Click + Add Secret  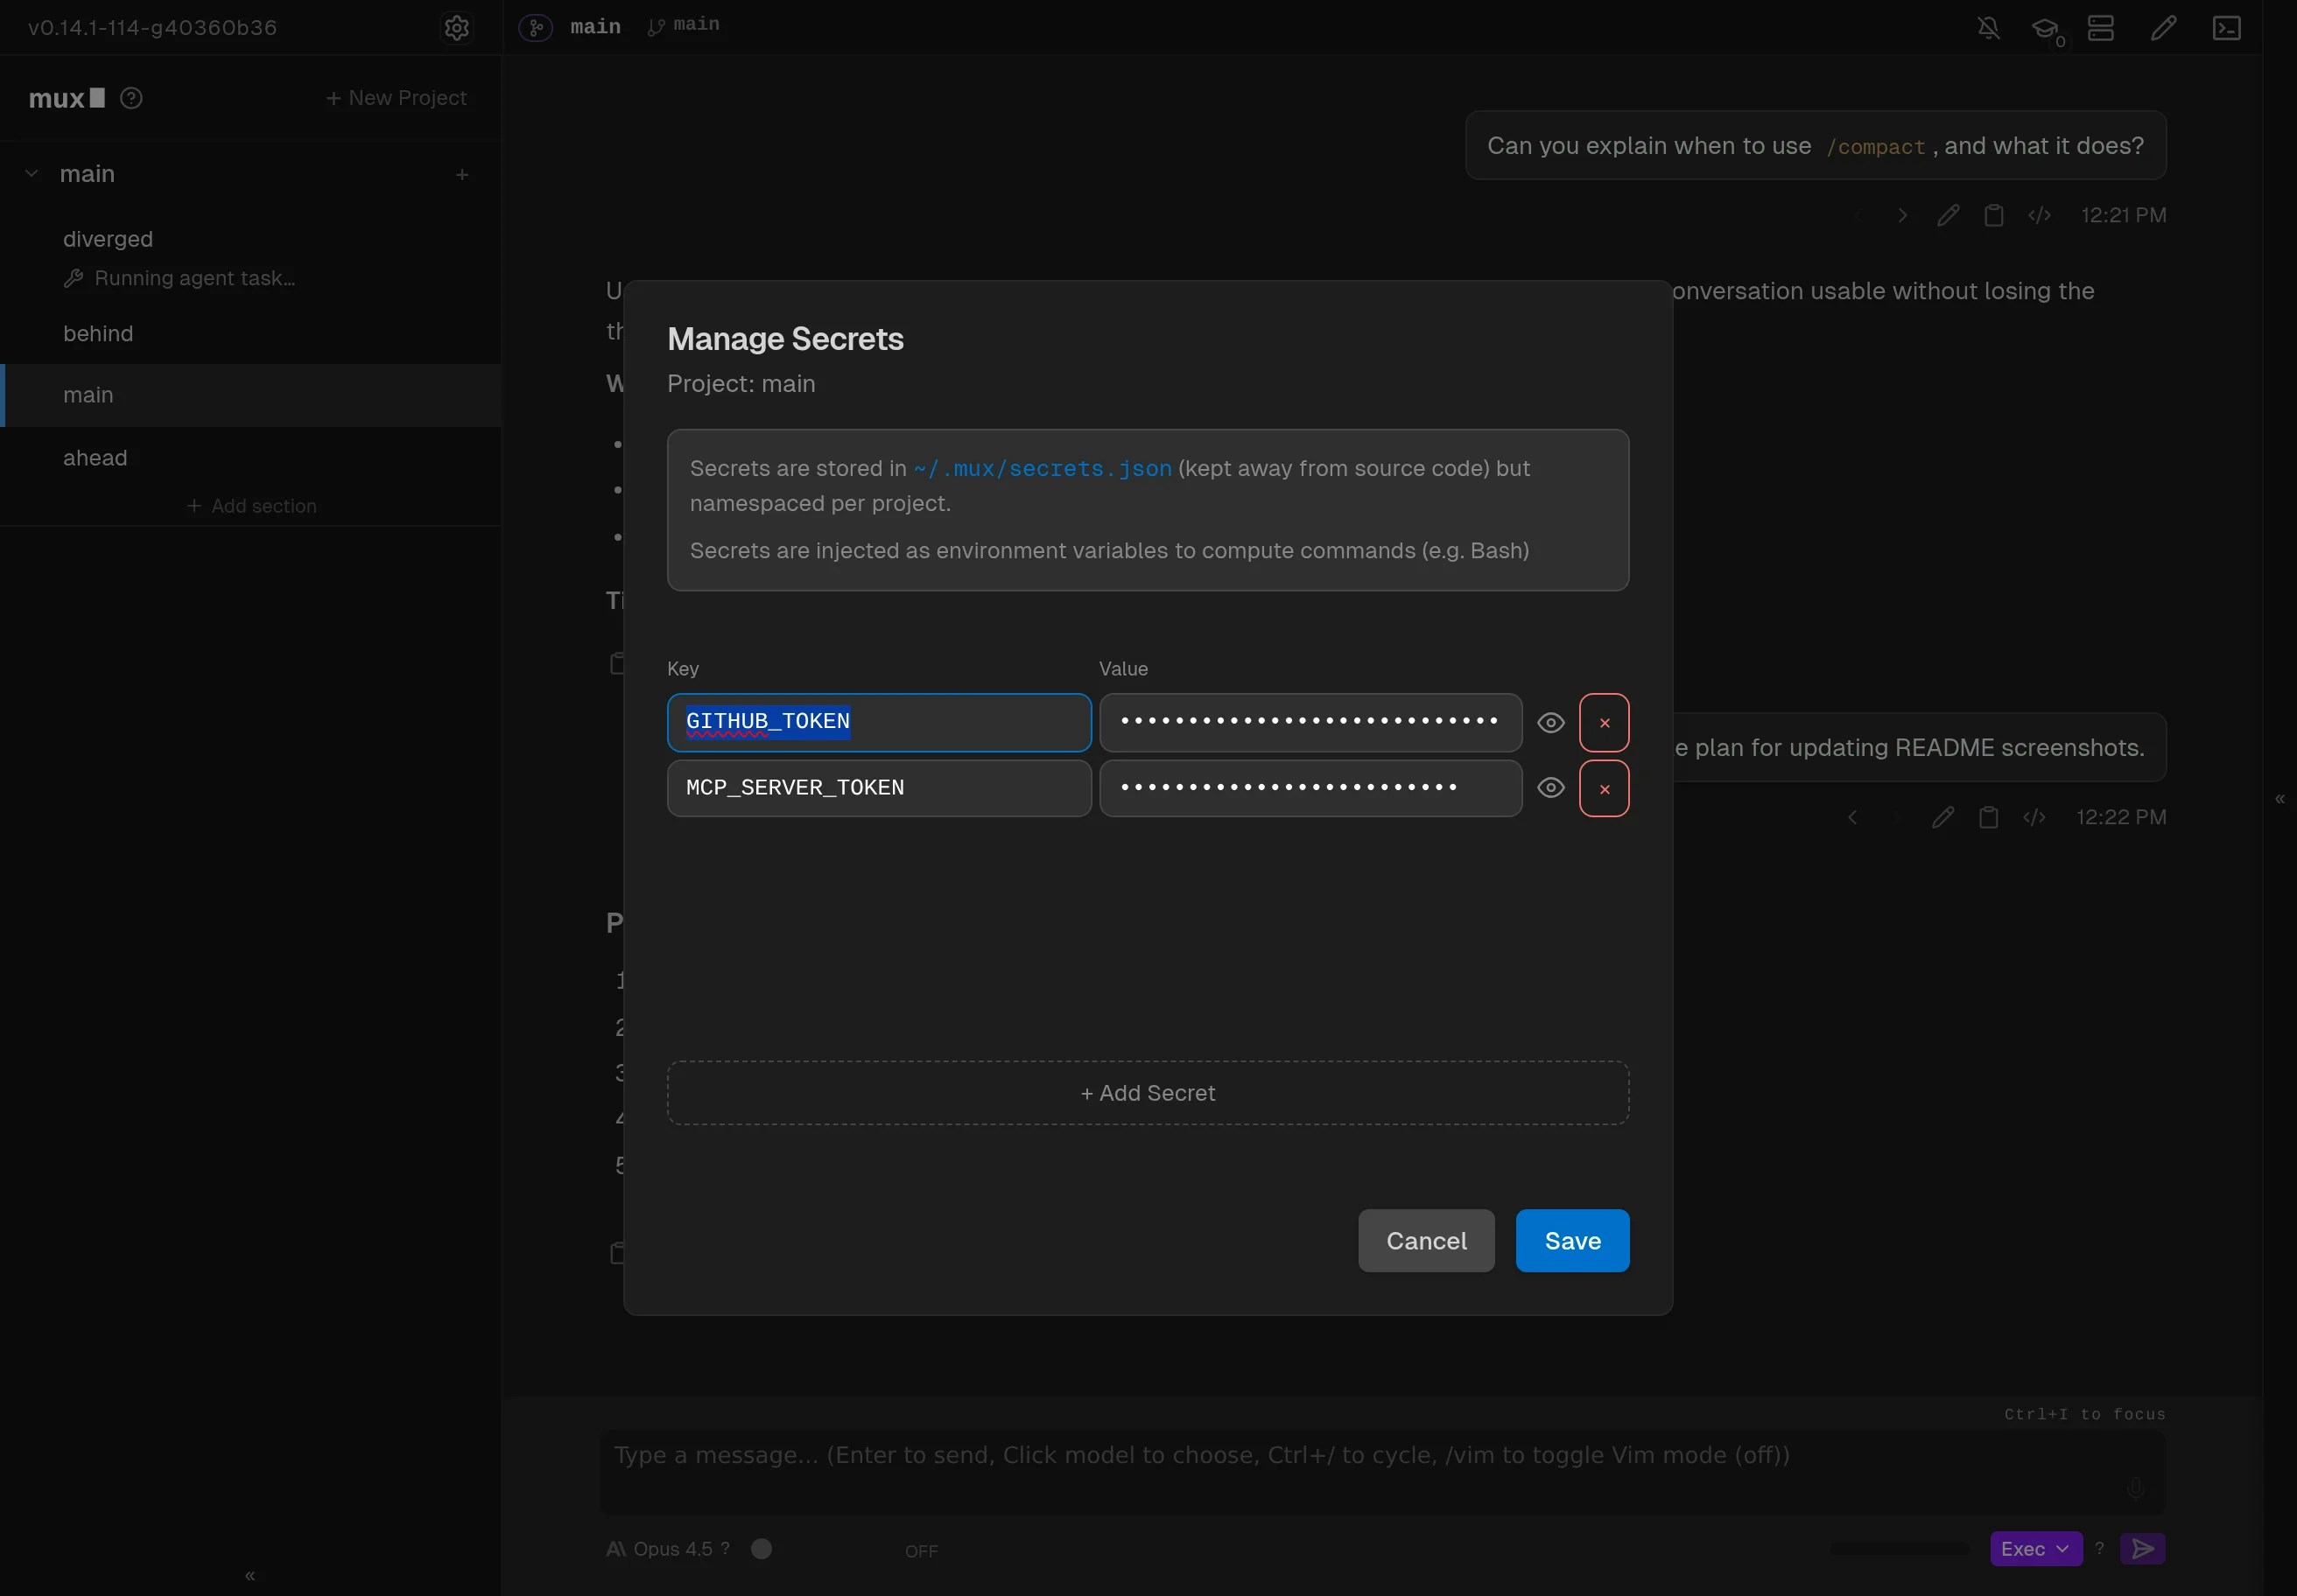[x=1148, y=1092]
